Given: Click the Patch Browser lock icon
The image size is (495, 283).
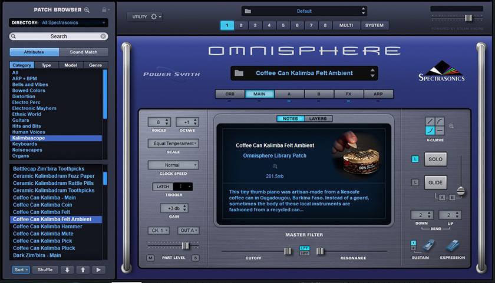Looking at the screenshot, I should [104, 10].
